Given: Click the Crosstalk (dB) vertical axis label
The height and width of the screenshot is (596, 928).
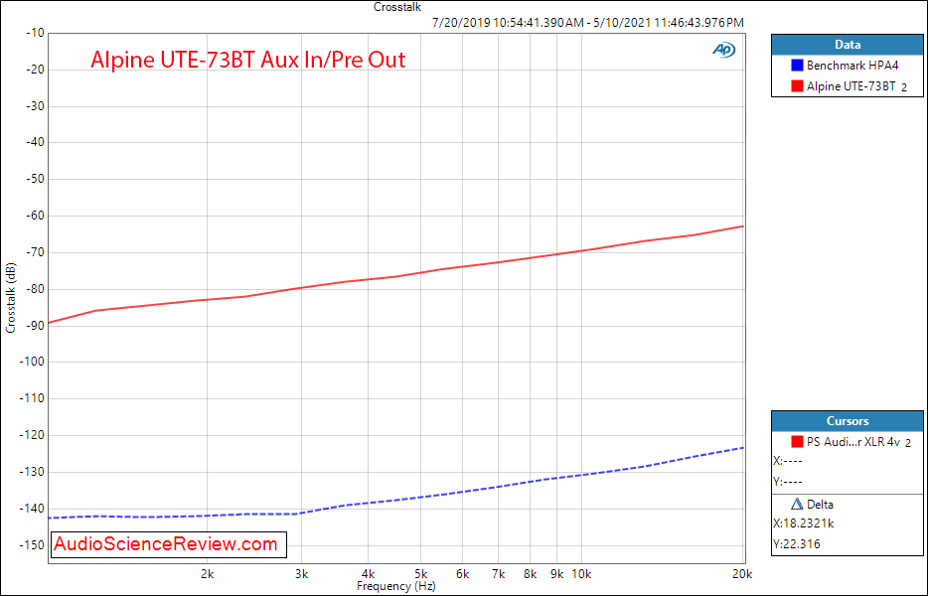Looking at the screenshot, I should 11,297.
